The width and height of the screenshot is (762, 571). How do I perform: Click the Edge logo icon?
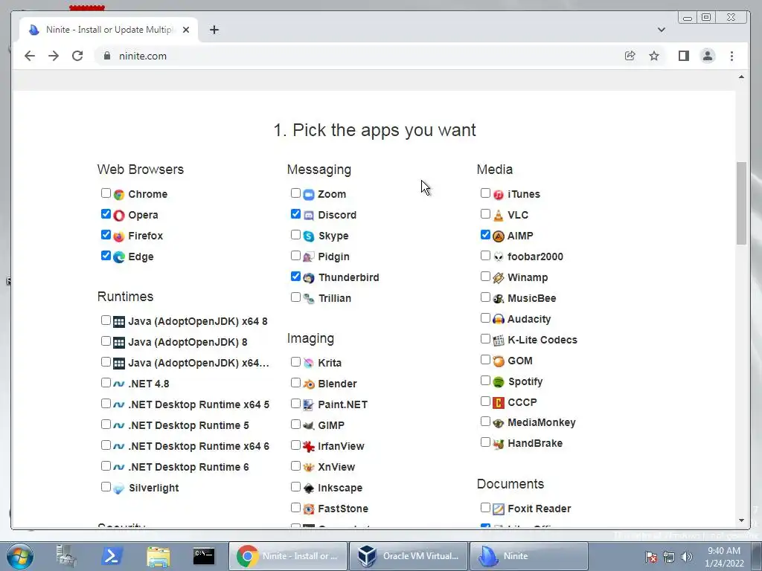[119, 257]
